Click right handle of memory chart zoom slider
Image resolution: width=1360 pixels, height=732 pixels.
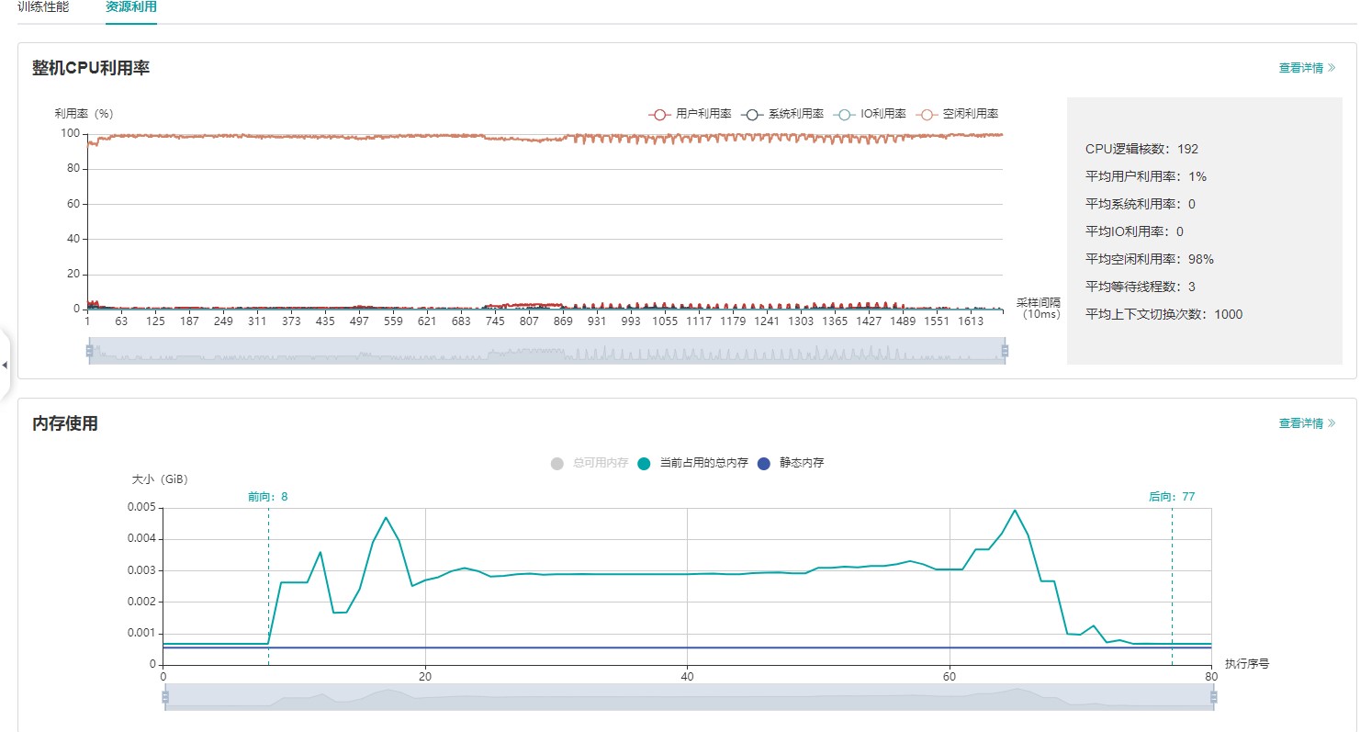point(1214,698)
